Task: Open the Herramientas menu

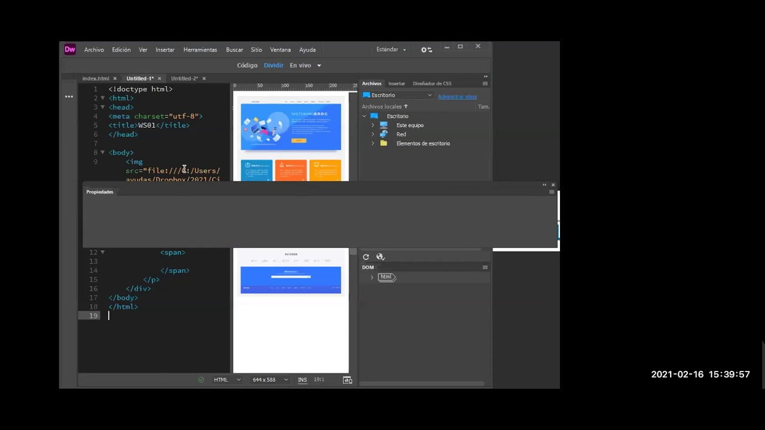Action: (x=200, y=50)
